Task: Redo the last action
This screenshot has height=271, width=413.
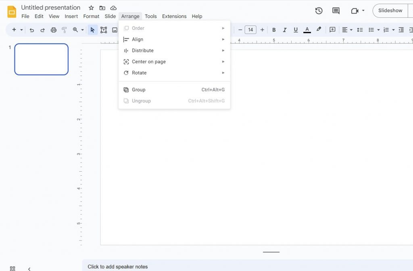Action: point(43,29)
